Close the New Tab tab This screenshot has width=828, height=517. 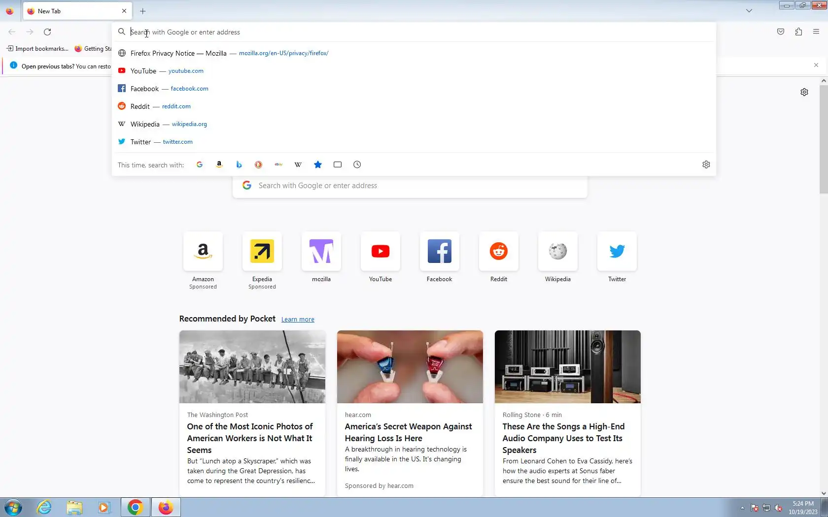point(124,11)
